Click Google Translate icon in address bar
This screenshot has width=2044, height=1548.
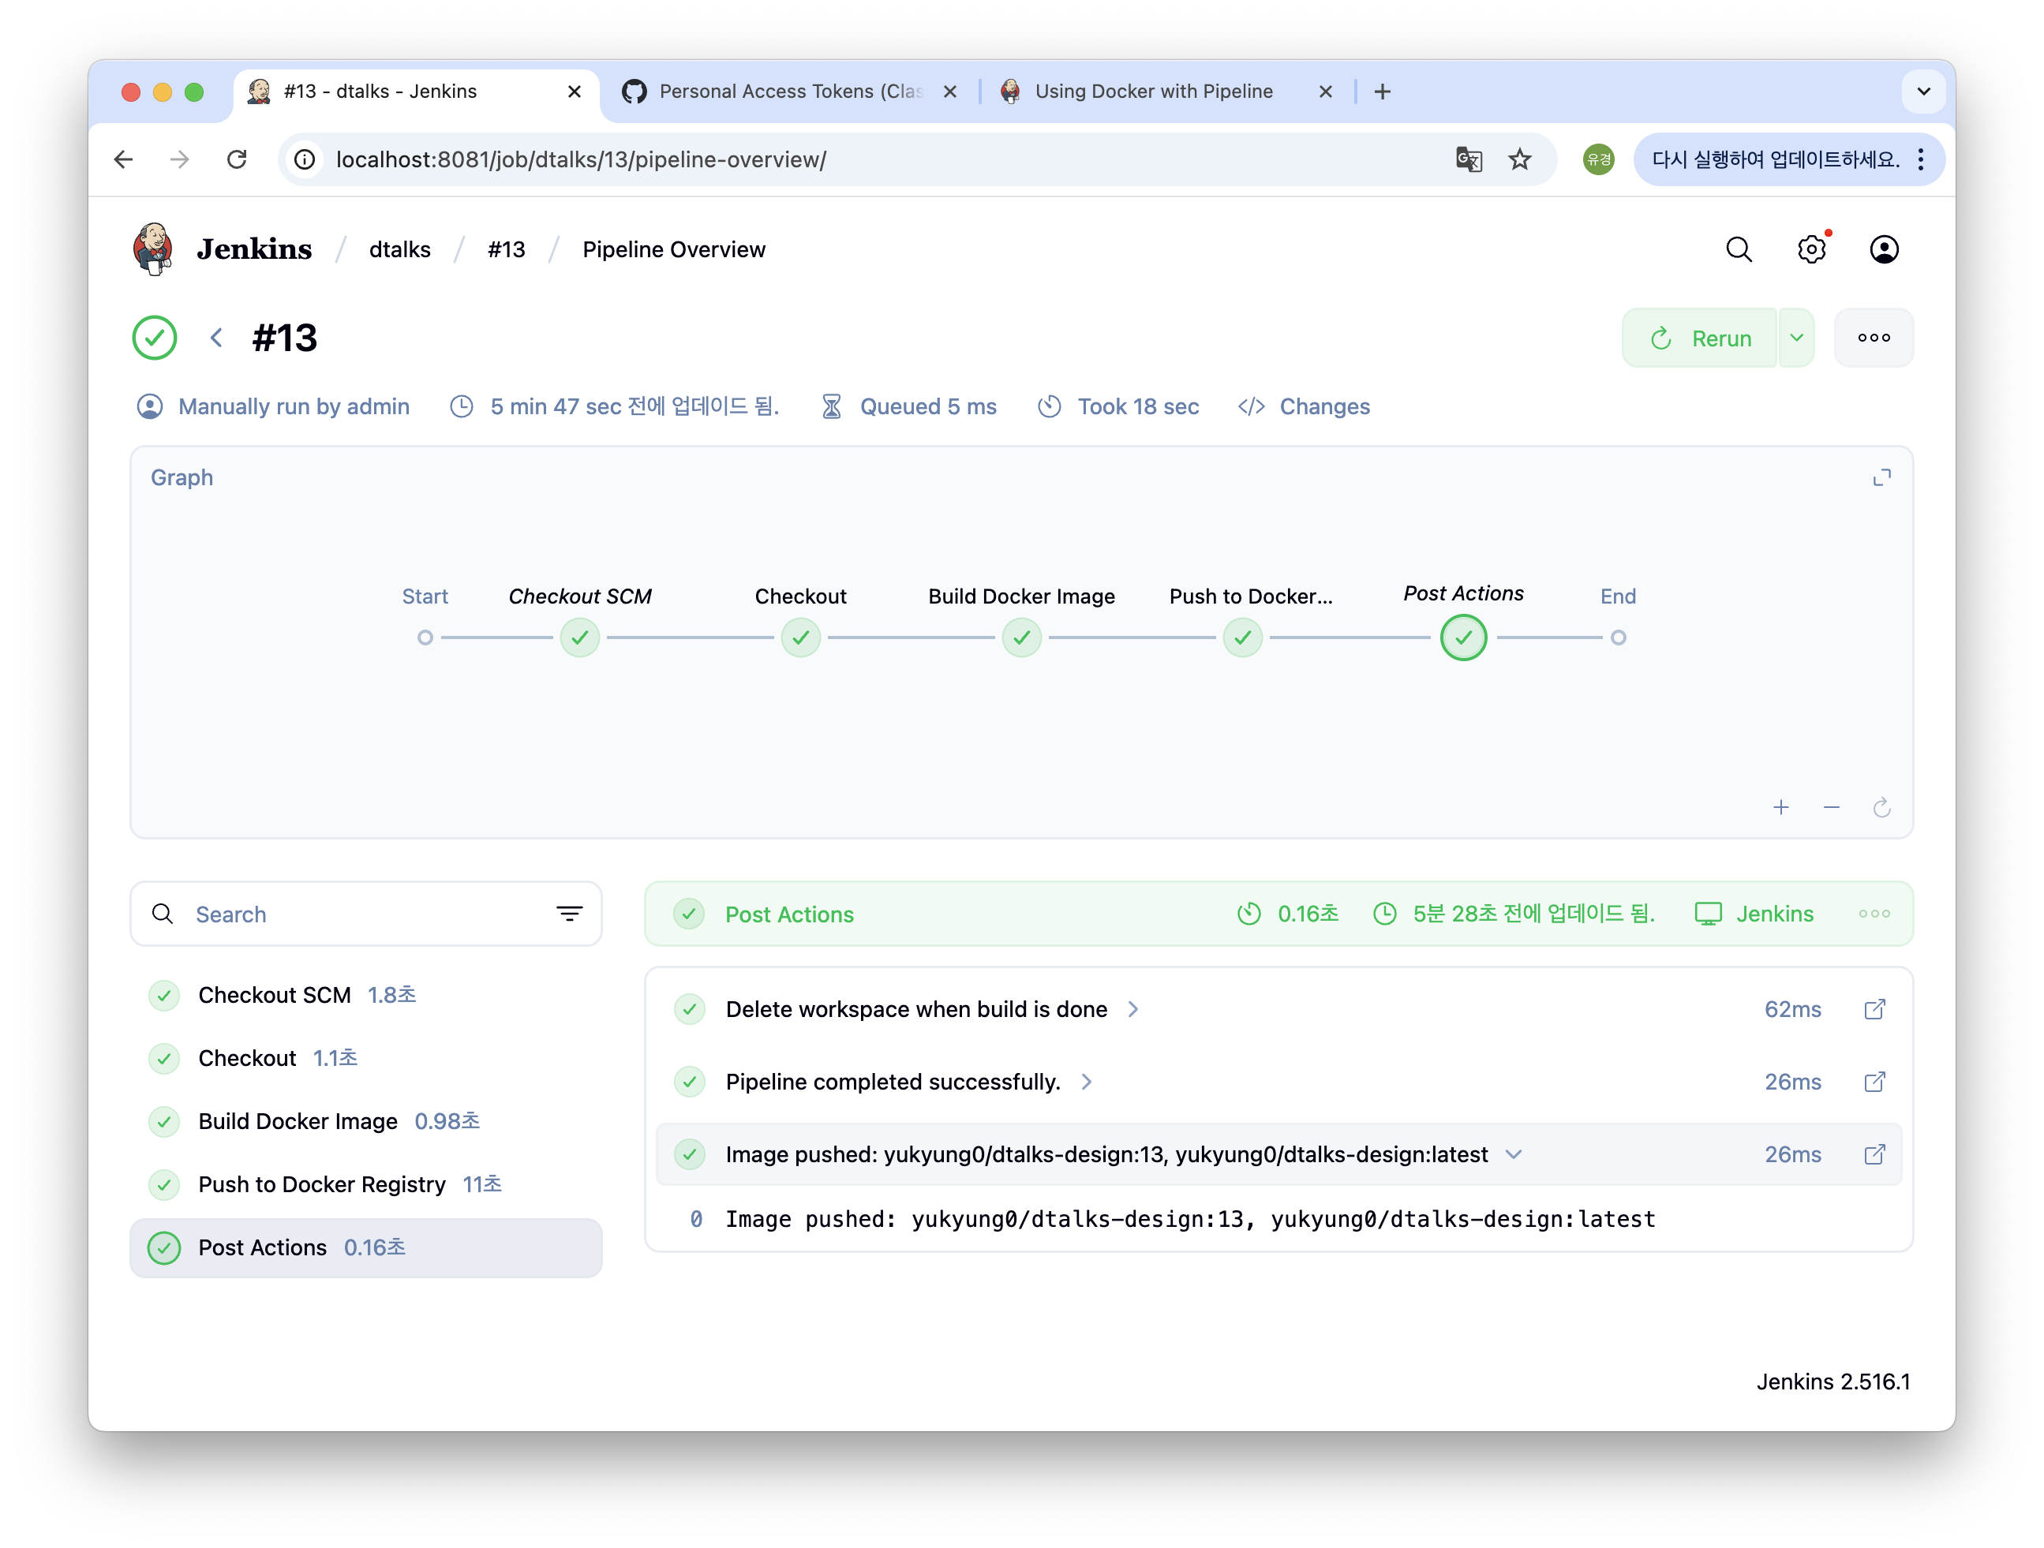tap(1469, 160)
